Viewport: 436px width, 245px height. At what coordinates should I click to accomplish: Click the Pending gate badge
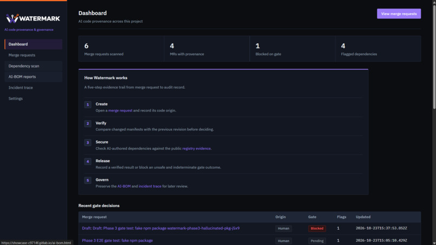coord(317,241)
